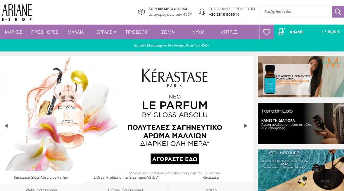Viewport: 344px width, 191px height.
Task: Open the ΜΑΡΚΕΣ menu
Action: coord(14,32)
